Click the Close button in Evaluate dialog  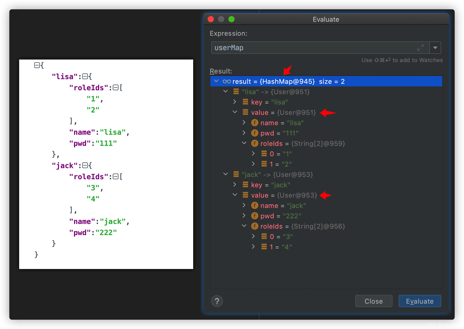(374, 301)
